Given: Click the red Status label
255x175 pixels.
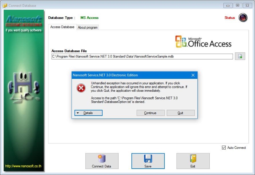Looking at the screenshot, I should (229, 18).
